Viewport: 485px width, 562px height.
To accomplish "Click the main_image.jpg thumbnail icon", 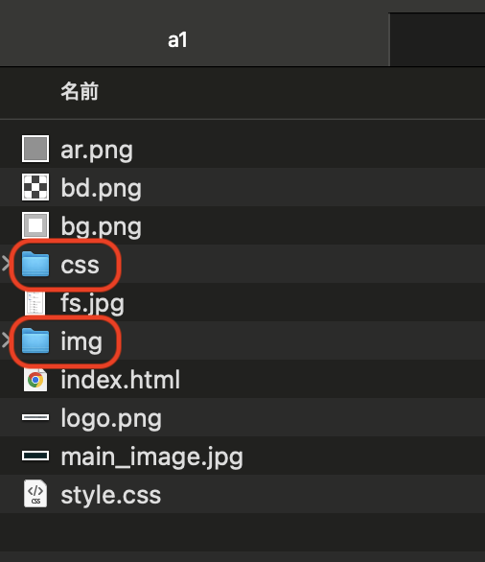I will pyautogui.click(x=35, y=456).
